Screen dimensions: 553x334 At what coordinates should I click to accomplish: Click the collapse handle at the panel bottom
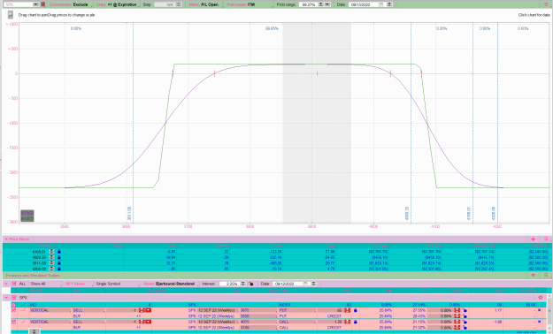tap(35, 331)
